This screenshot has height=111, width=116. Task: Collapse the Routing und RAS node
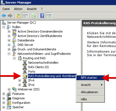click(14, 58)
